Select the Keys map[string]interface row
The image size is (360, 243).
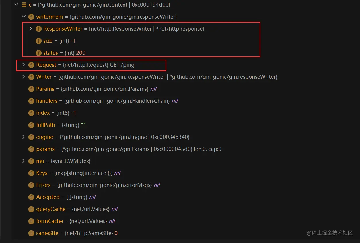click(74, 173)
